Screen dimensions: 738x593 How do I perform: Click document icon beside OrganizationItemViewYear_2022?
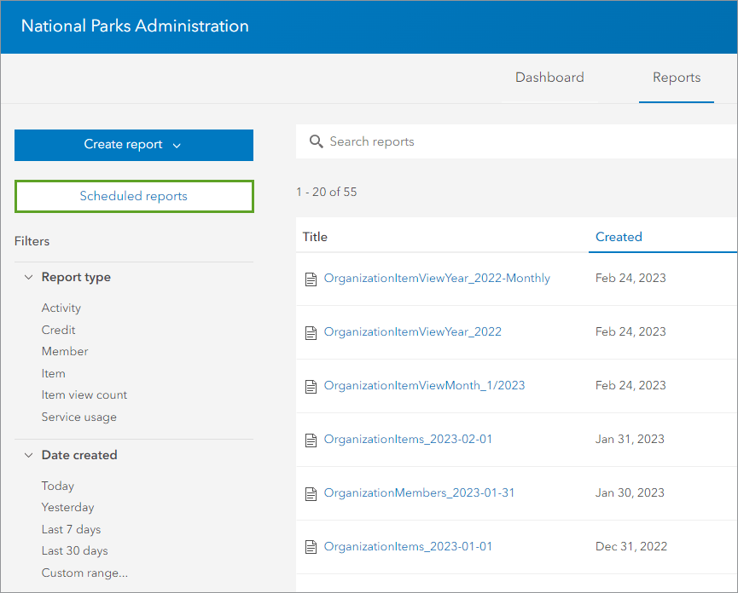tap(311, 332)
